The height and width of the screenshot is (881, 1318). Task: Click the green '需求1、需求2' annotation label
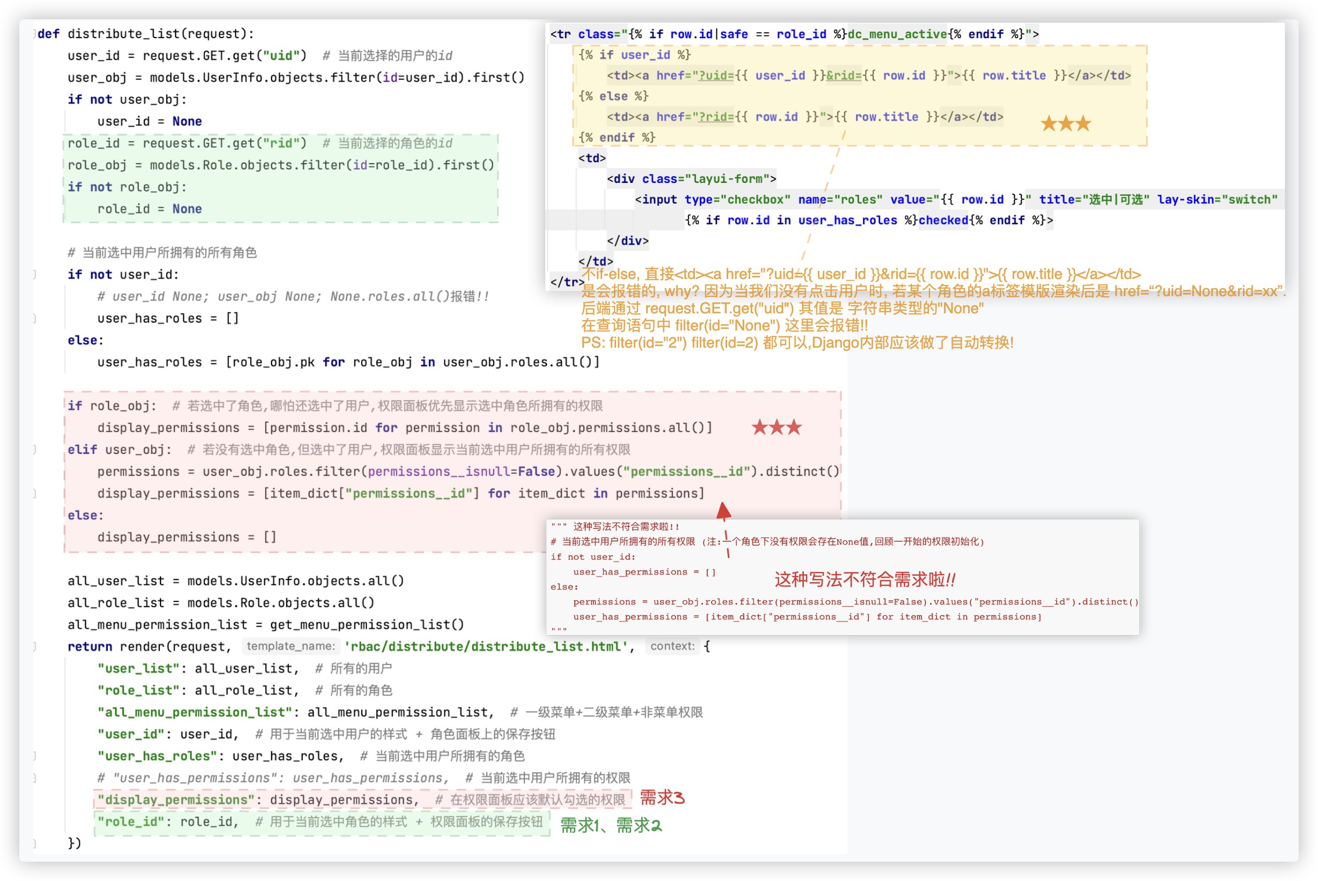[611, 825]
